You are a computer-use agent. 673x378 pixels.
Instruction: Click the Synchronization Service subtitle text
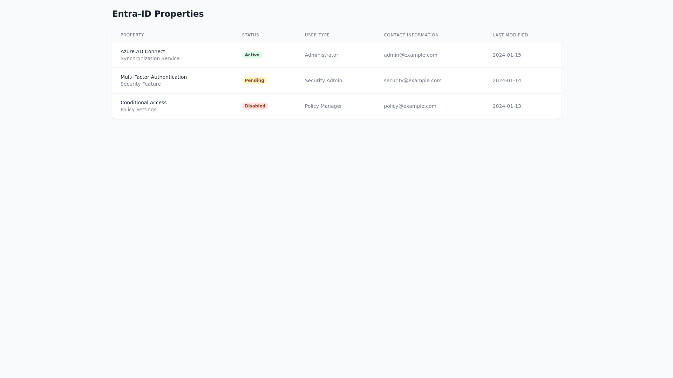pos(150,58)
